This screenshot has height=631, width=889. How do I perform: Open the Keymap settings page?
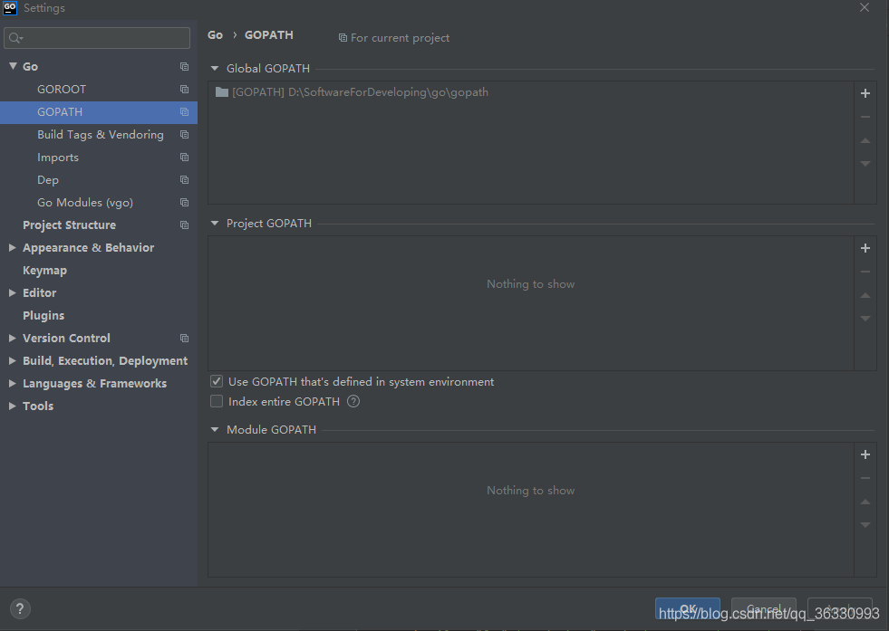pyautogui.click(x=44, y=271)
